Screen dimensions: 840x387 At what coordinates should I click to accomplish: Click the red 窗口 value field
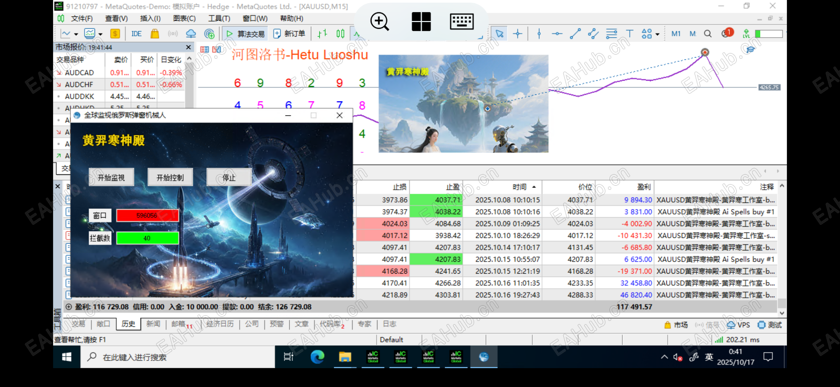tap(148, 216)
